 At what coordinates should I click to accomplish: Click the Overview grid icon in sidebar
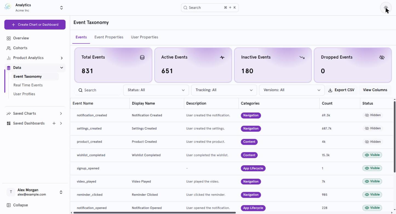9,38
